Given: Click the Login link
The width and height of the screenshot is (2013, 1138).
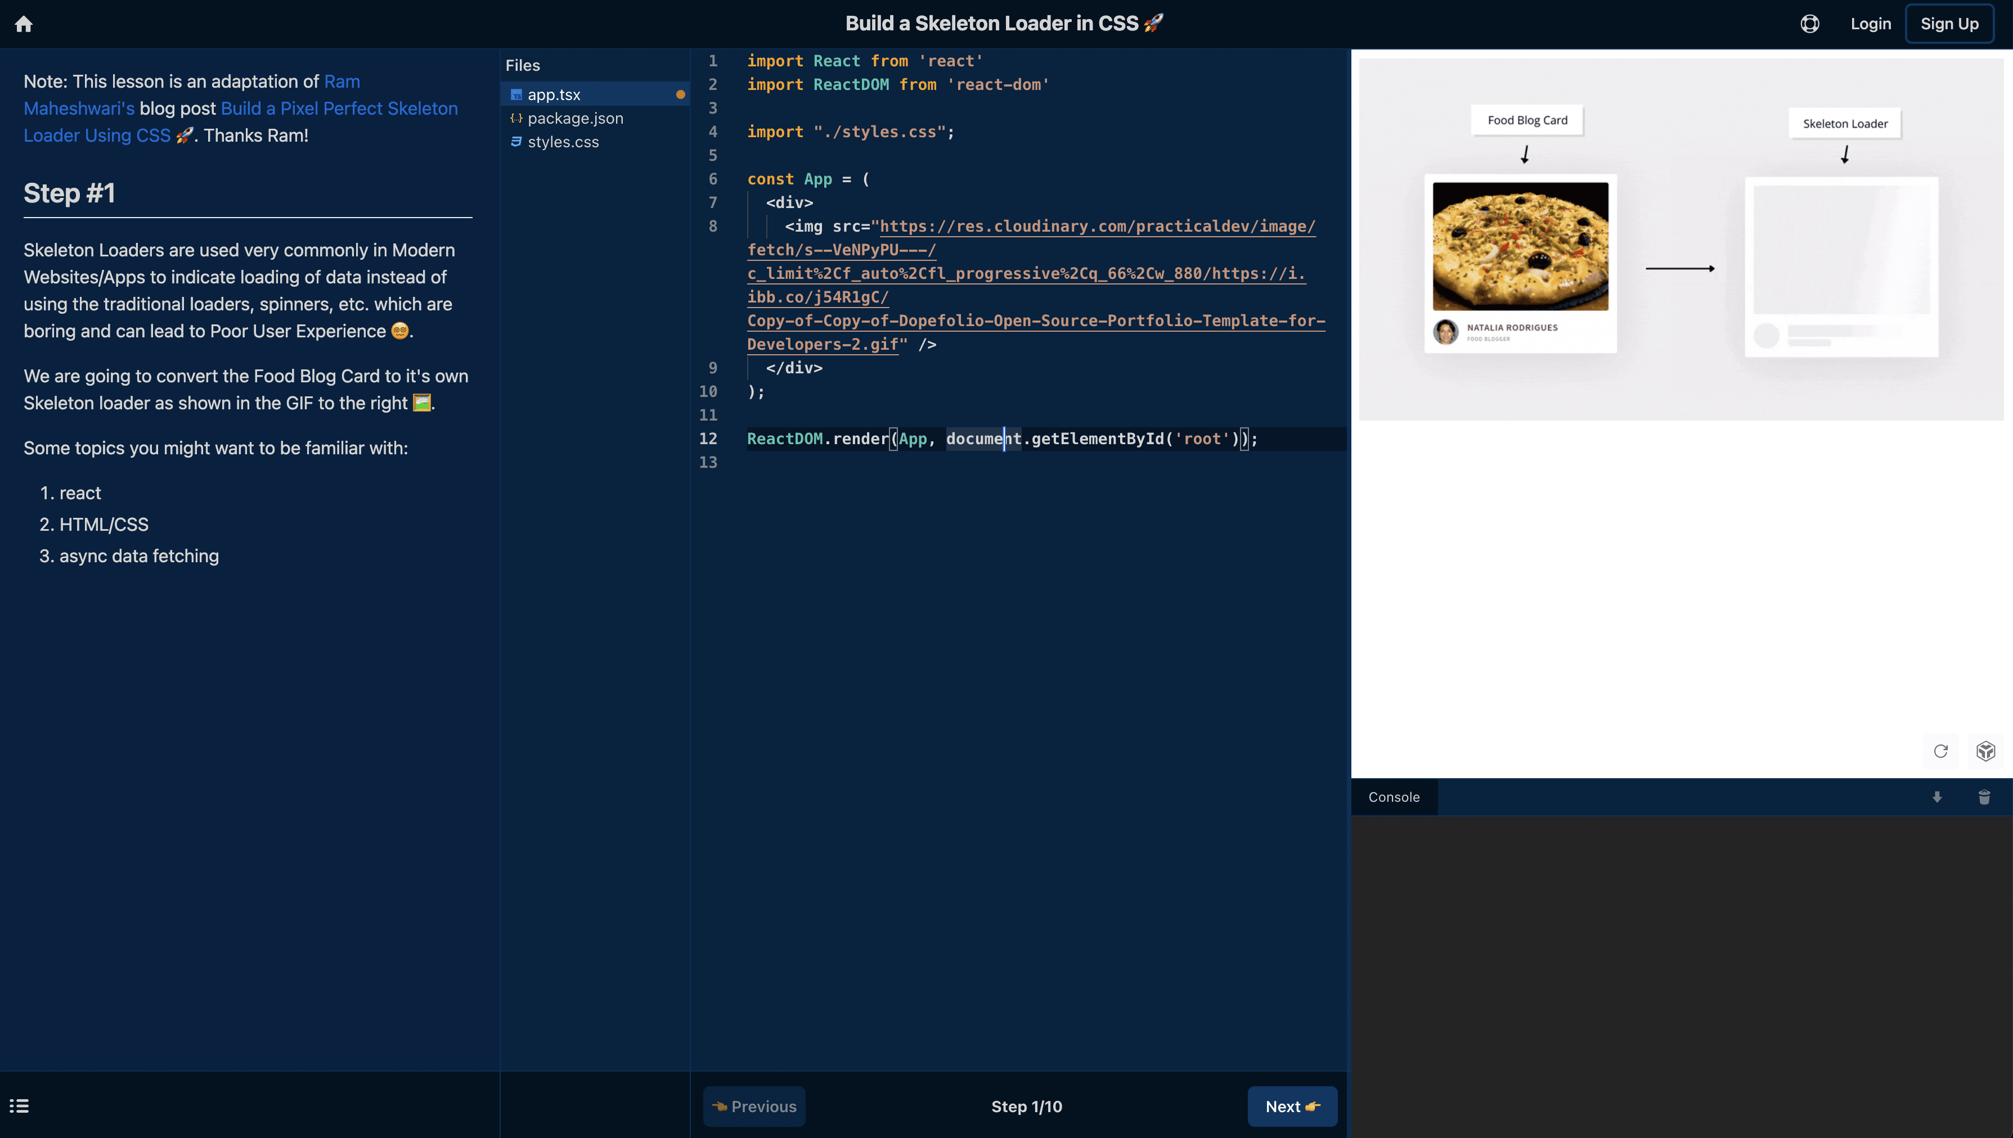Looking at the screenshot, I should point(1870,24).
